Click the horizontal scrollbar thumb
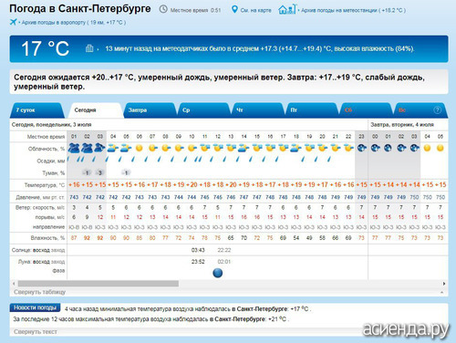The width and height of the screenshot is (456, 343). coord(98,284)
